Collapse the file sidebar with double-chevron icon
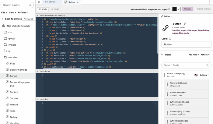The width and height of the screenshot is (213, 124). [39, 2]
